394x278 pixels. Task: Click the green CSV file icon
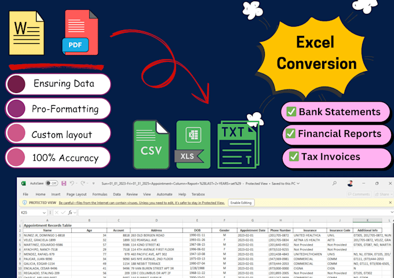click(x=151, y=144)
